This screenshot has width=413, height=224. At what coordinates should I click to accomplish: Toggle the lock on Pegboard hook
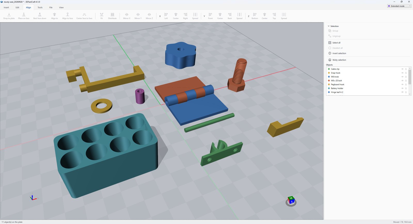tap(406, 84)
